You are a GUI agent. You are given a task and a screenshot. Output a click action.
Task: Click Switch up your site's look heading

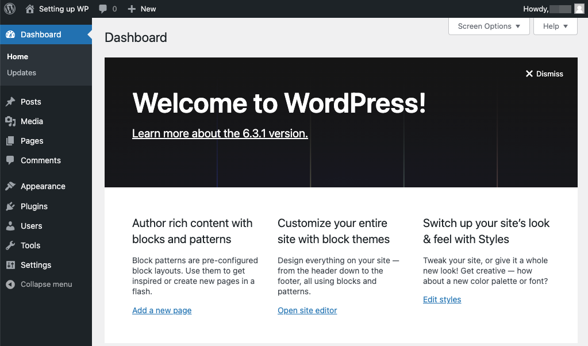point(486,231)
